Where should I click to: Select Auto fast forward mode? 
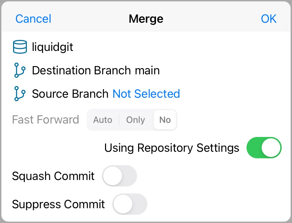coord(102,120)
